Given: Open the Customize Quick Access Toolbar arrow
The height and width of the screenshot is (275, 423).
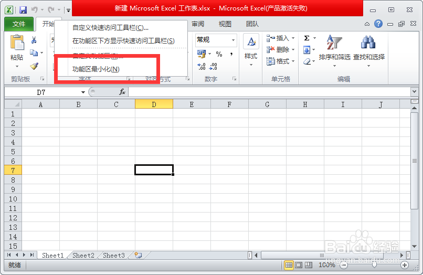Looking at the screenshot, I should pos(69,10).
